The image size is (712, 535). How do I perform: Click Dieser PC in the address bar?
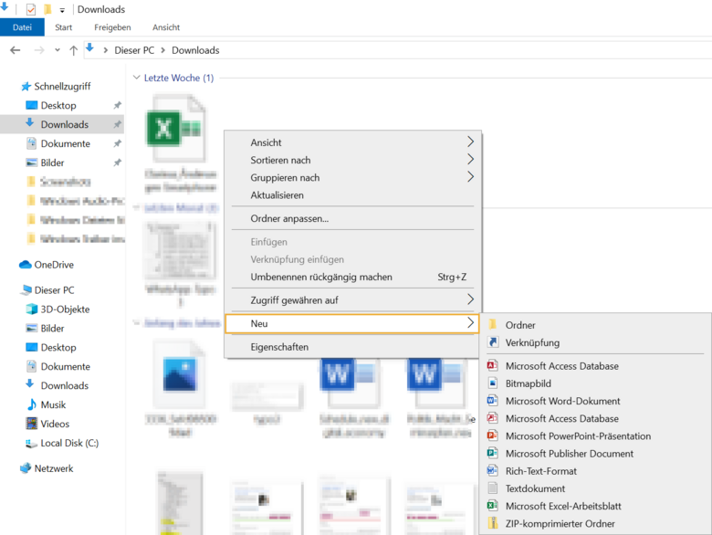[x=134, y=50]
